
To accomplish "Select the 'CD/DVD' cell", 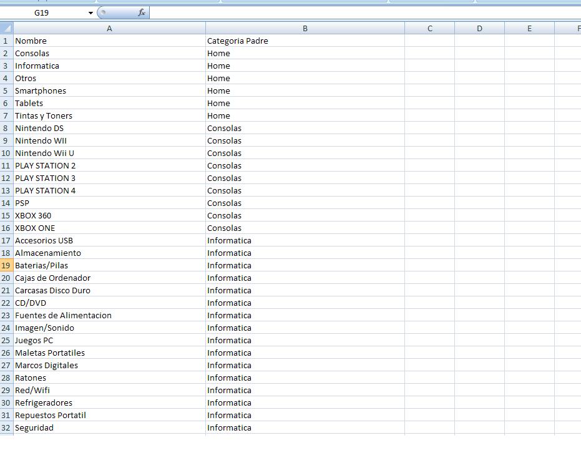I will [109, 303].
